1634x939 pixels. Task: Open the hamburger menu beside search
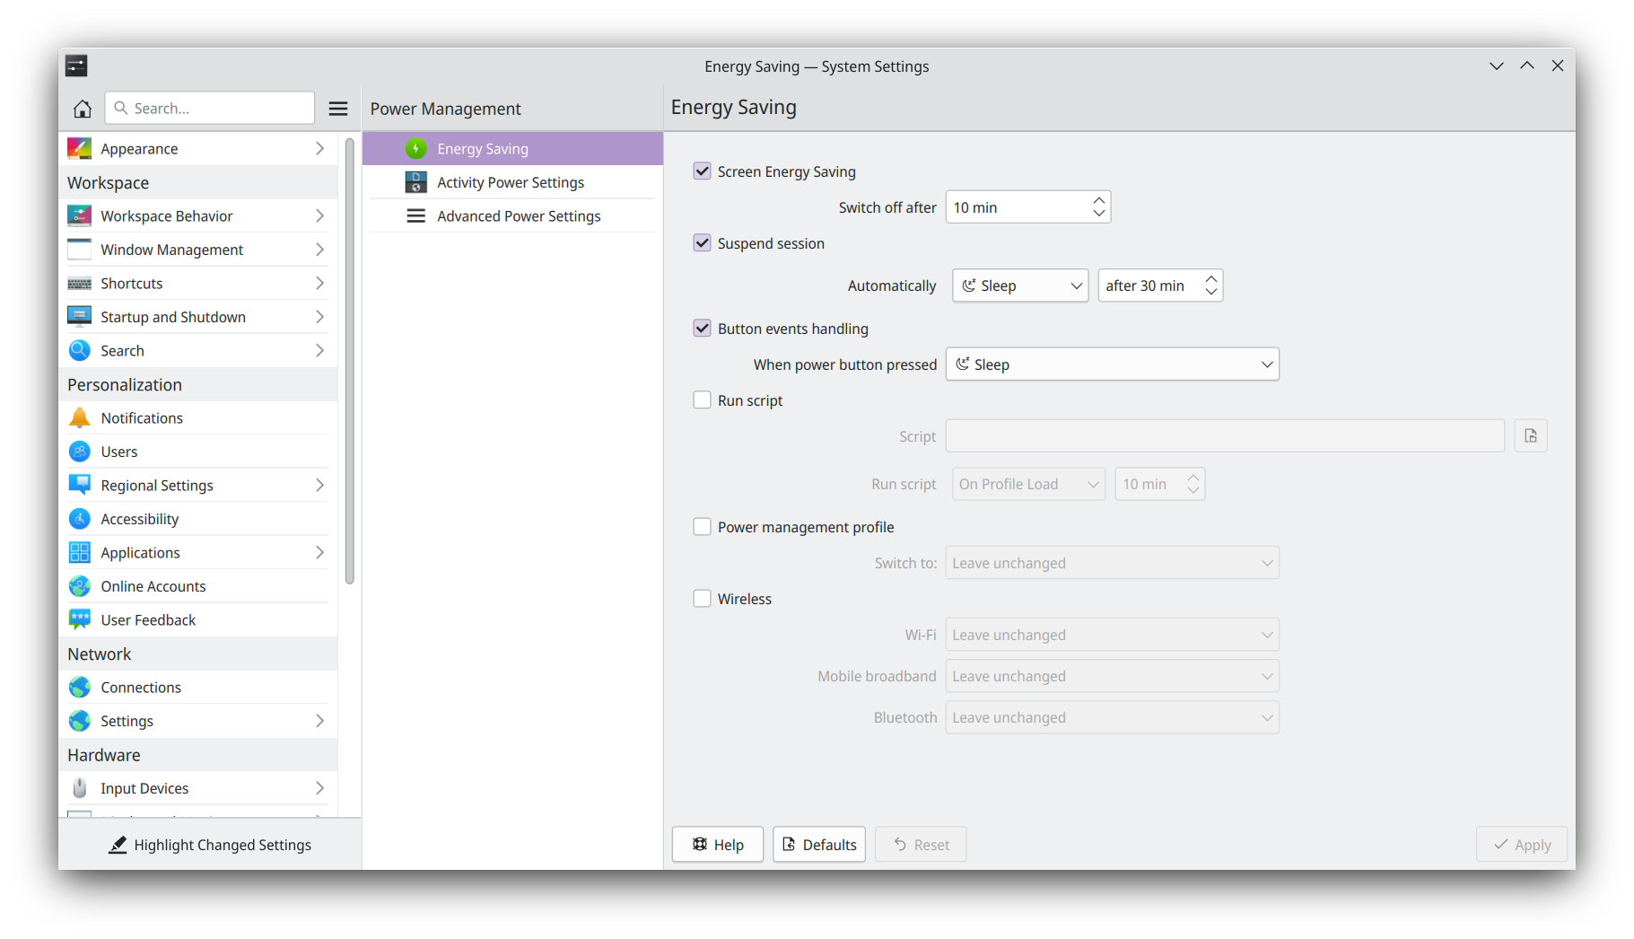click(x=338, y=109)
